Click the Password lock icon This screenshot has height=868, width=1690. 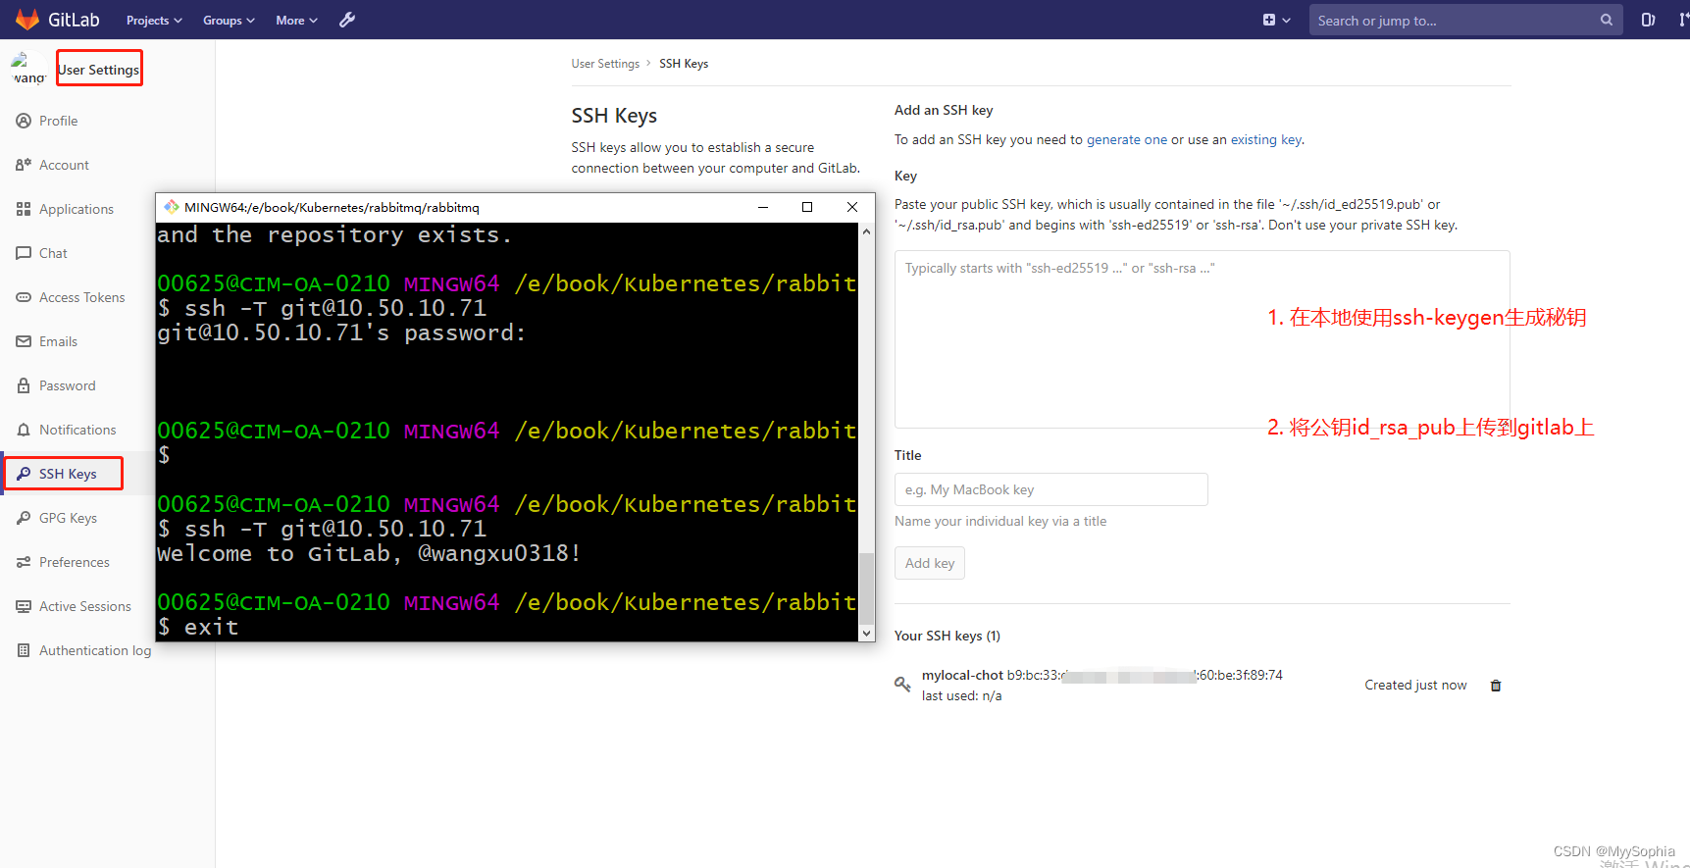pos(24,385)
